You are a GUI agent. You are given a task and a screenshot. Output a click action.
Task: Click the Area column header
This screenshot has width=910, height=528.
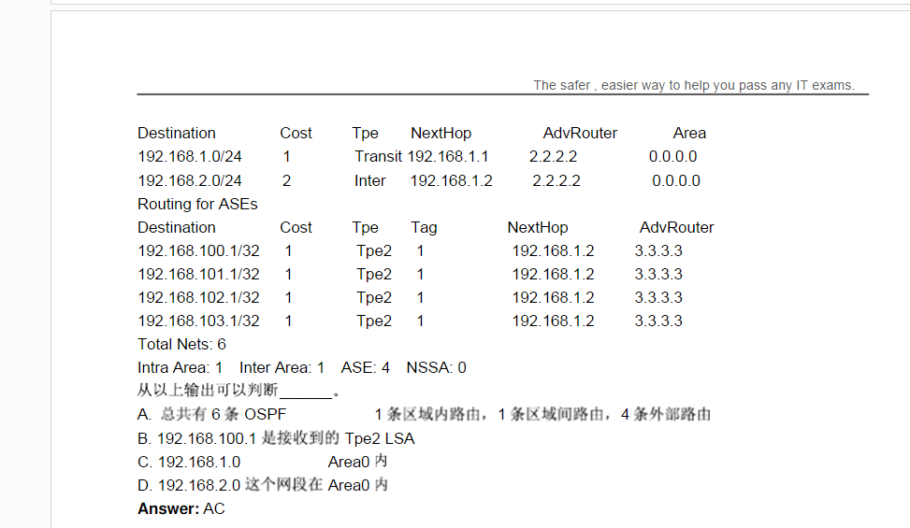[x=689, y=133]
